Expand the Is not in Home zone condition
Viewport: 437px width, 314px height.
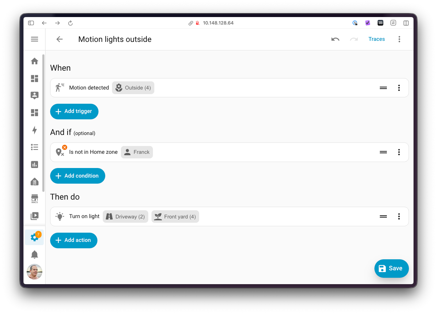[229, 152]
